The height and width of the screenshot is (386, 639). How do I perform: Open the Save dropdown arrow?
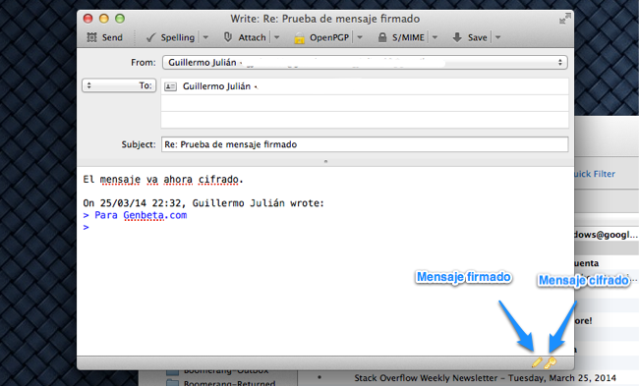click(x=498, y=37)
